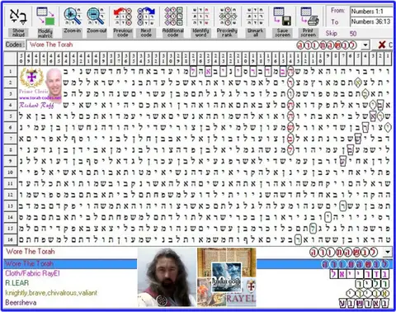
Task: Zoom out using the Zoom-out magnifier icon
Action: click(x=97, y=21)
